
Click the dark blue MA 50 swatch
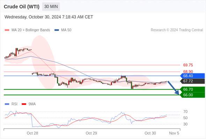click(x=57, y=30)
